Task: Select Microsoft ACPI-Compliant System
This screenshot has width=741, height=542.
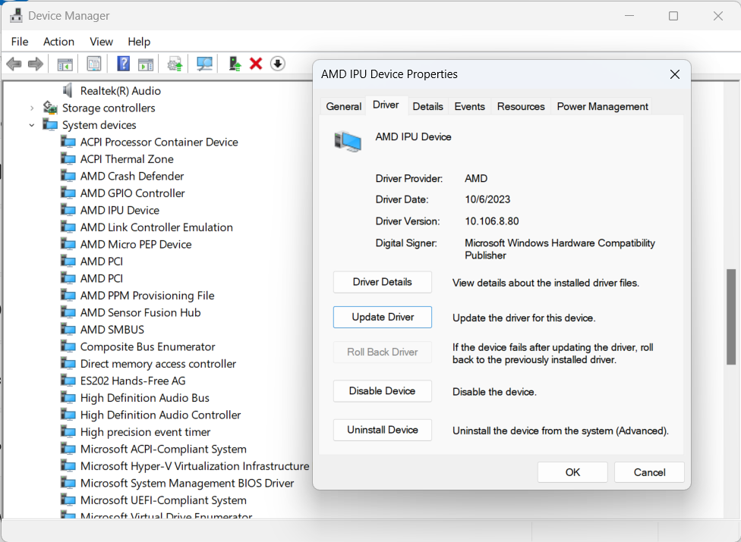Action: (x=163, y=449)
